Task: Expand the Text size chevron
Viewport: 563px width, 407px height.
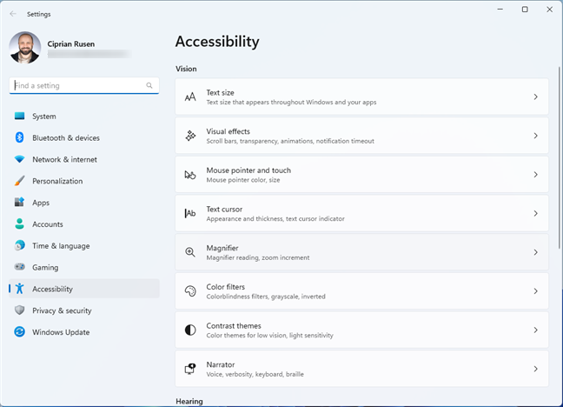Action: click(535, 97)
